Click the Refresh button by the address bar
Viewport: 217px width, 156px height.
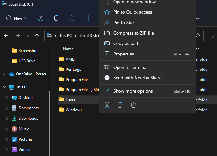(x=198, y=36)
